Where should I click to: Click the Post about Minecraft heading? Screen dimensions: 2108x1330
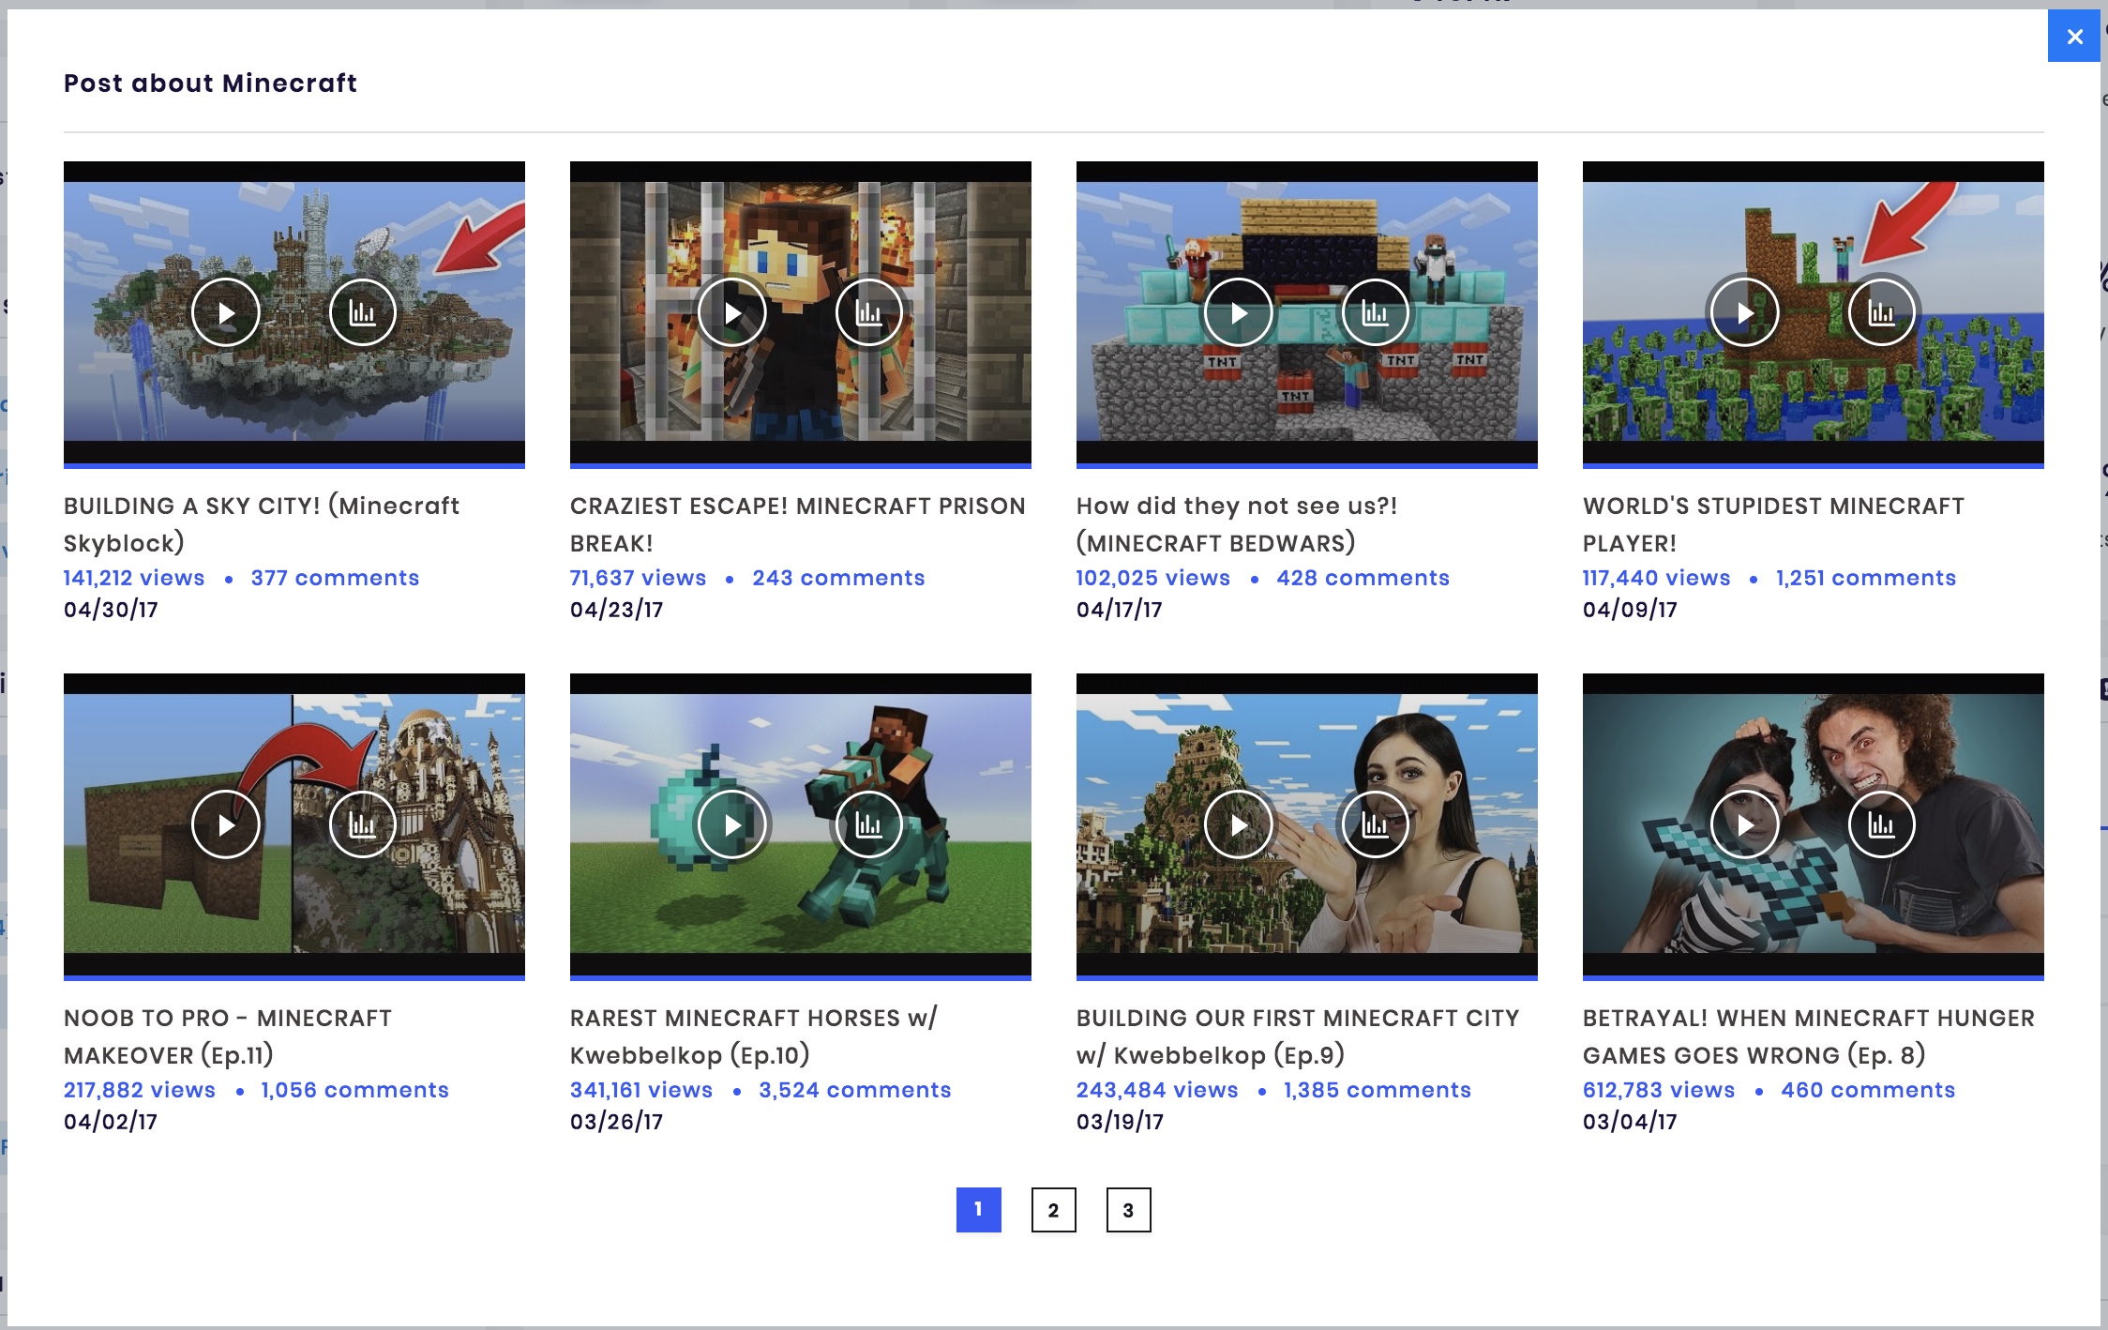210,83
